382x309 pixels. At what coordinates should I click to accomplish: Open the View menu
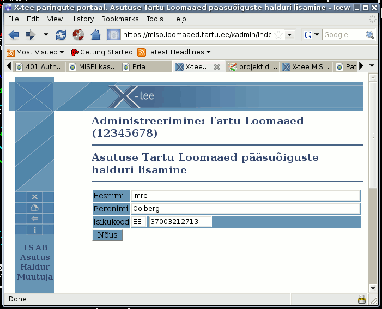pyautogui.click(x=55, y=19)
